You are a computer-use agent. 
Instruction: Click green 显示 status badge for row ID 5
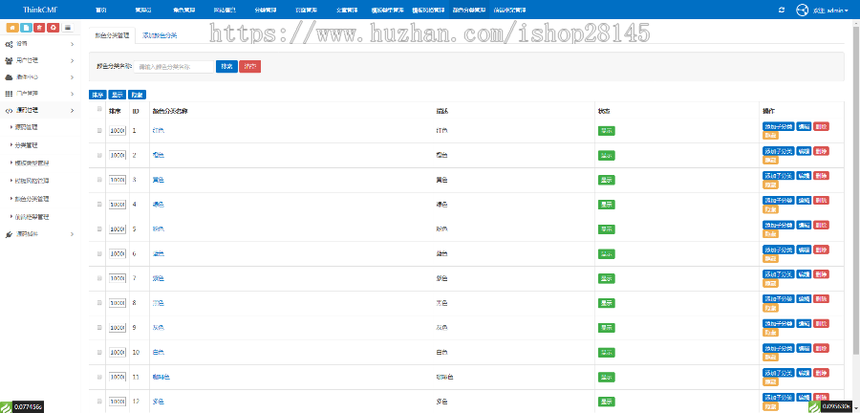click(x=606, y=229)
